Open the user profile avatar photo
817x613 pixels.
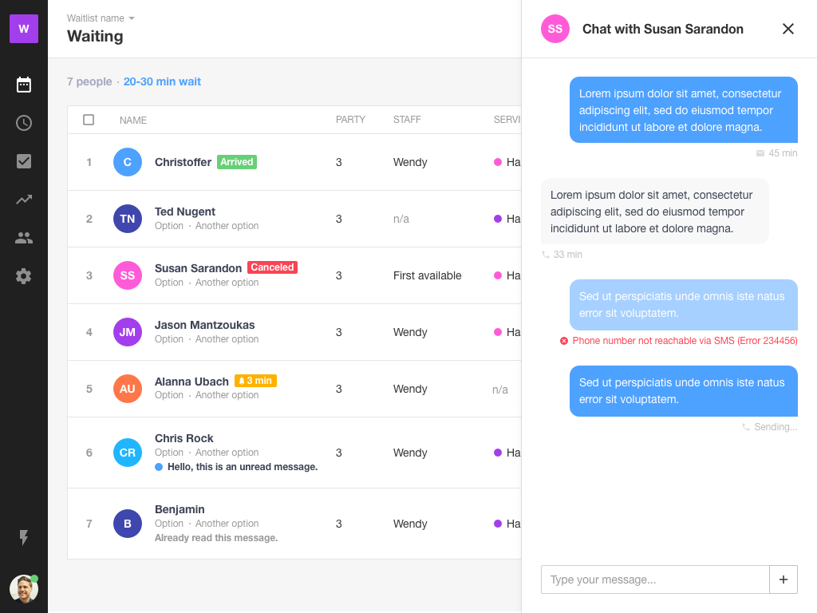tap(24, 589)
